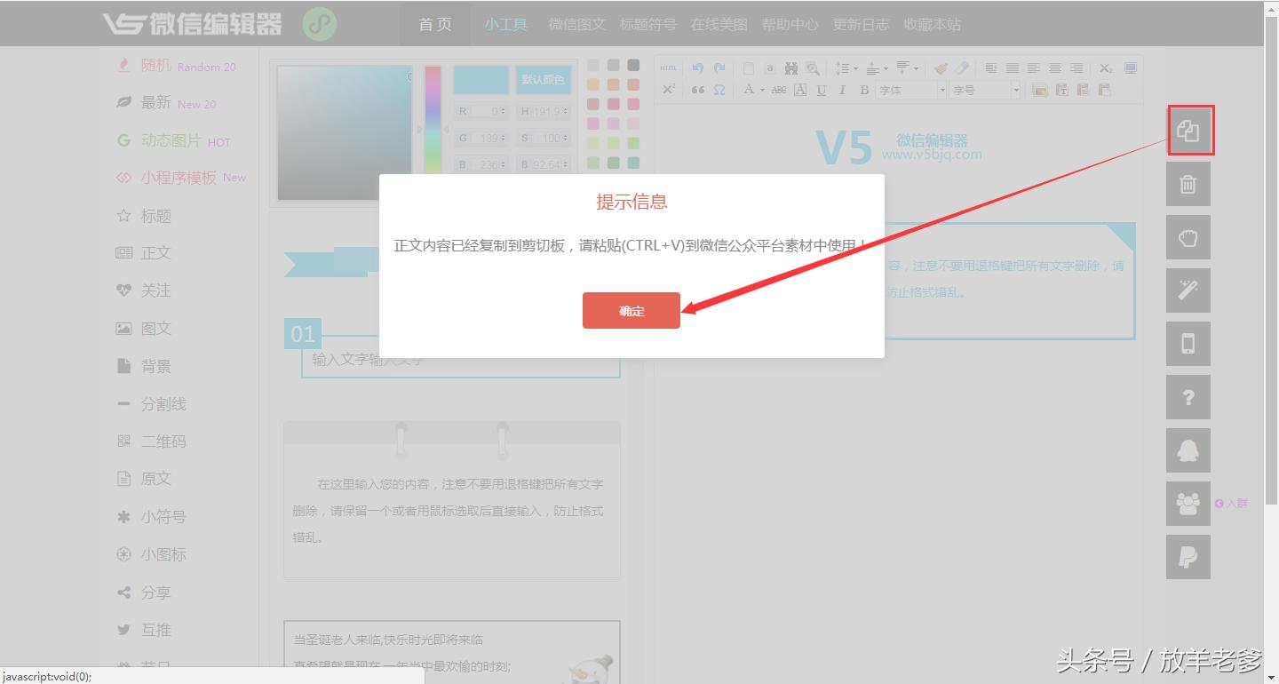The width and height of the screenshot is (1279, 684).
Task: Toggle underline formatting in the editor toolbar
Action: click(x=821, y=89)
